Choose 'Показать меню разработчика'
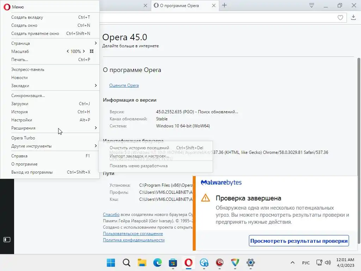Viewport: 361px width, 271px height. tap(155, 166)
